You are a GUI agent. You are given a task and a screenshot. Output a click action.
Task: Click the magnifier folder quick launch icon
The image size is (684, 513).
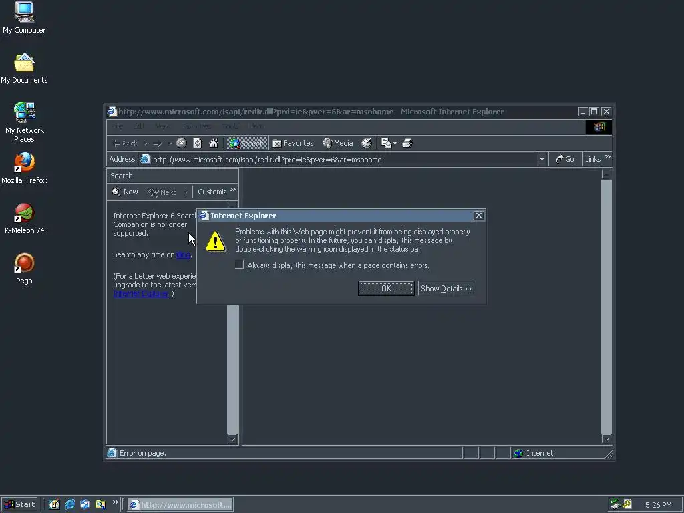tap(100, 504)
